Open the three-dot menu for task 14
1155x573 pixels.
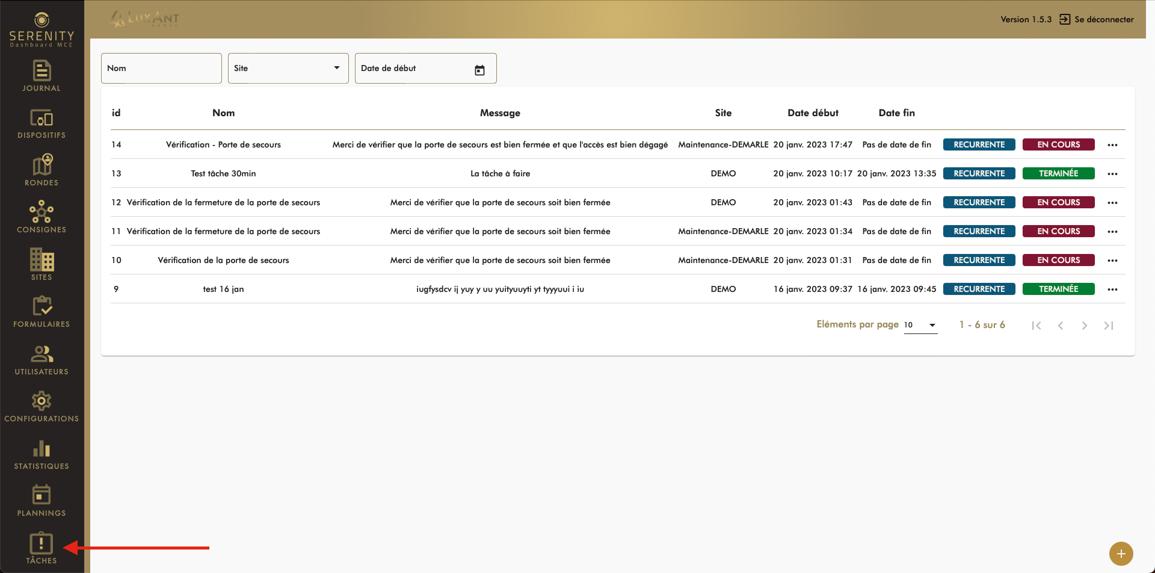point(1112,145)
